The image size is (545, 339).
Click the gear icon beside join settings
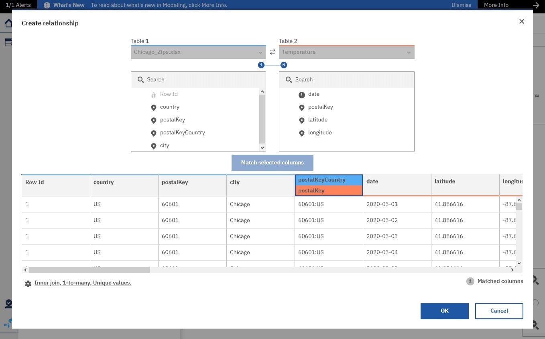click(28, 283)
